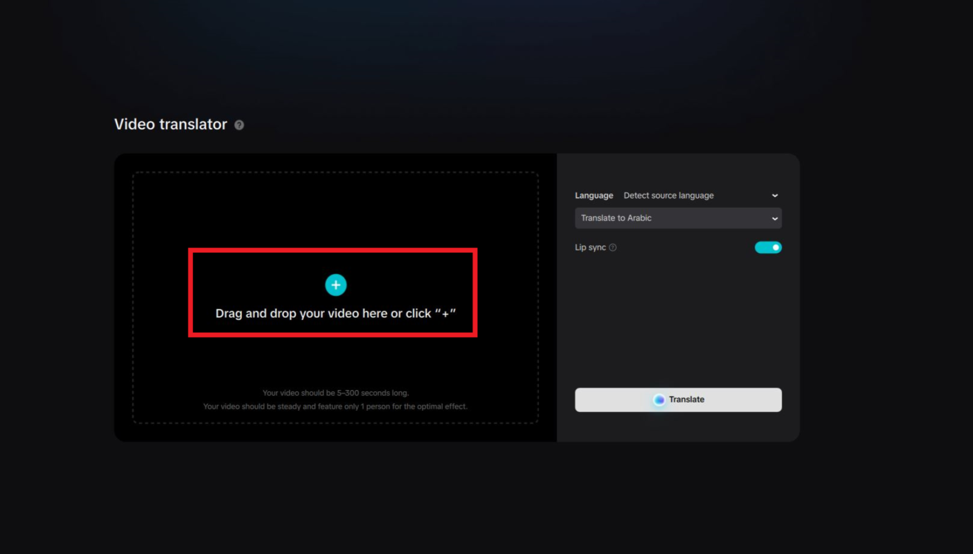This screenshot has width=973, height=554.
Task: Click the chevron on the target language selector
Action: tap(774, 218)
